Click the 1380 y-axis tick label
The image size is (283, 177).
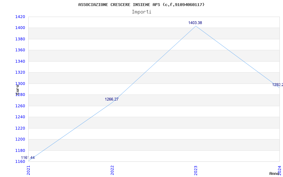[20, 39]
